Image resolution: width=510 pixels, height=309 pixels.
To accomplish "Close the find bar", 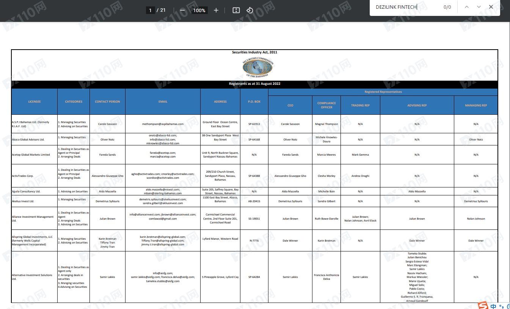I will coord(491,7).
